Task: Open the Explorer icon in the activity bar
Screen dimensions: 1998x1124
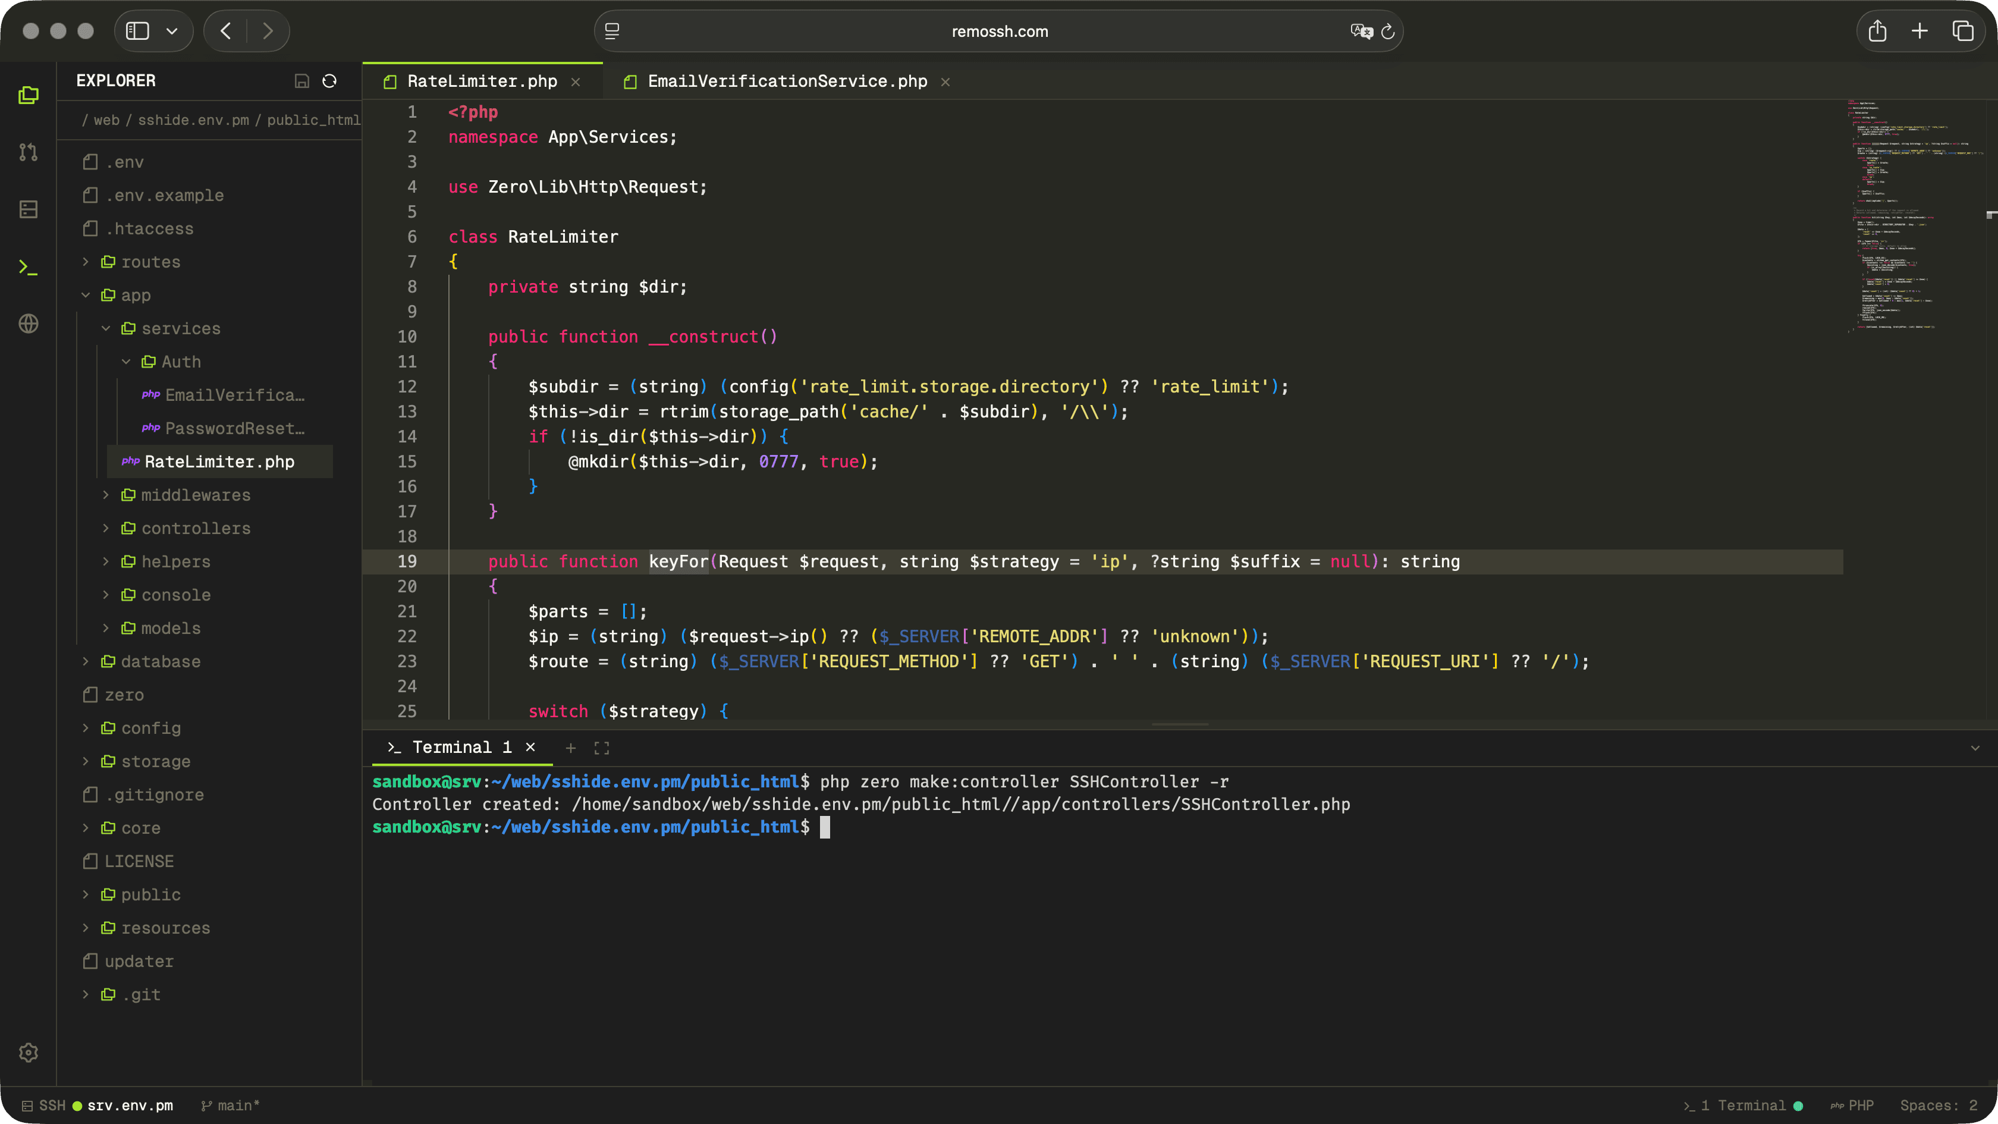Action: [x=29, y=95]
